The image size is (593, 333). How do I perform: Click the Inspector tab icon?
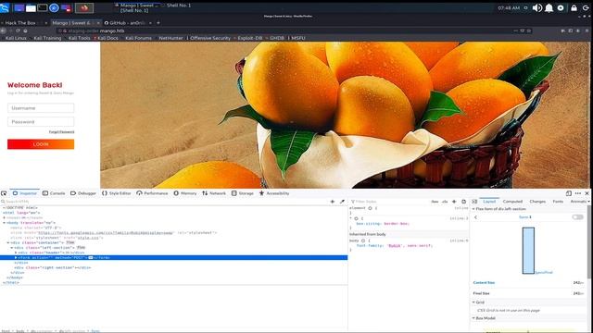(x=15, y=193)
